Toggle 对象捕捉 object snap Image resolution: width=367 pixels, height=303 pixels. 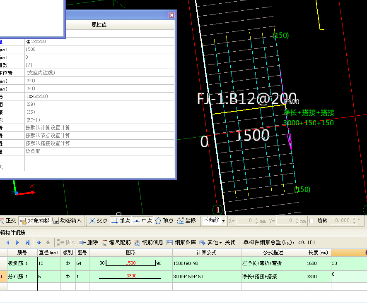click(x=35, y=221)
